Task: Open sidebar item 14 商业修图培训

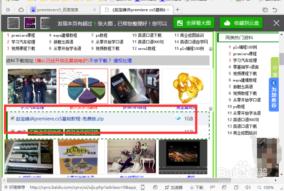Action: (245, 133)
